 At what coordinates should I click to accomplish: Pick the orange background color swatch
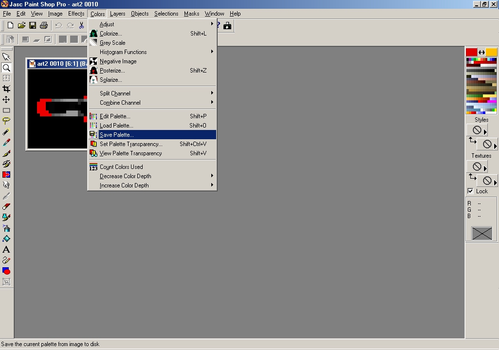click(x=491, y=52)
